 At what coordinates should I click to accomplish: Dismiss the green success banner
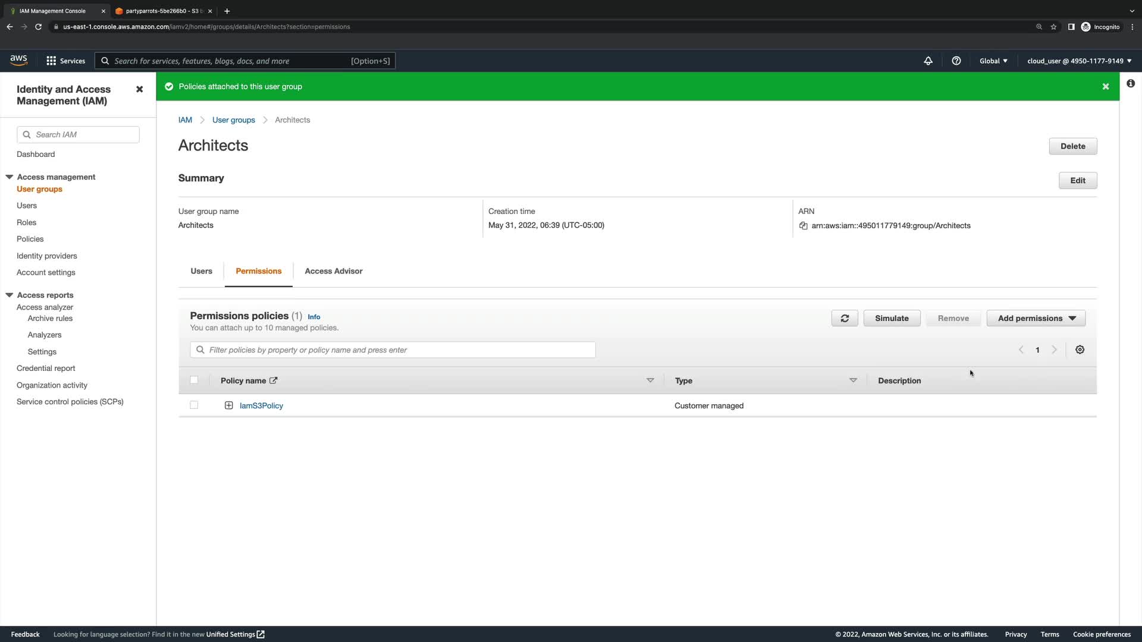click(x=1105, y=87)
